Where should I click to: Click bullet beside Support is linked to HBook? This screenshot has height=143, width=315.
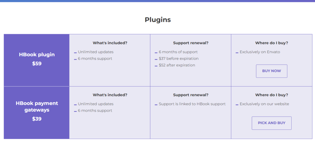pos(156,105)
